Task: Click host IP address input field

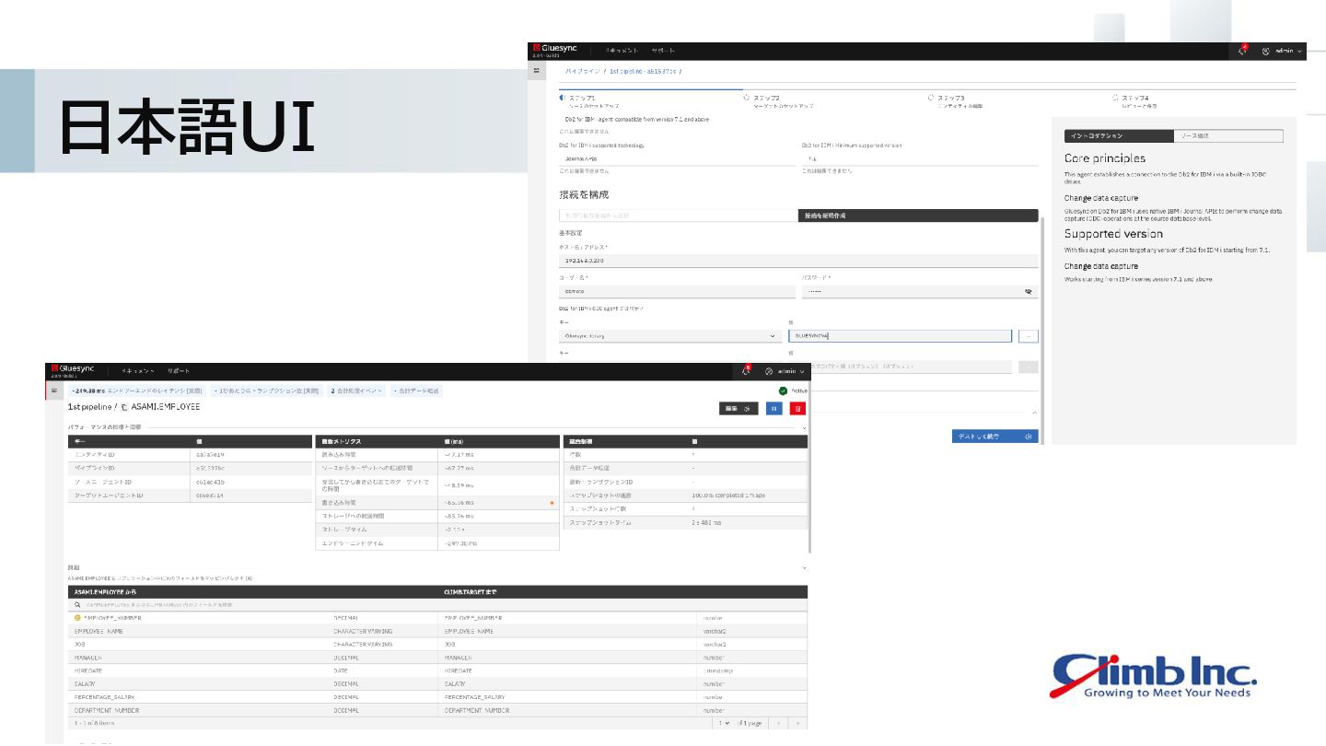Action: [x=798, y=261]
